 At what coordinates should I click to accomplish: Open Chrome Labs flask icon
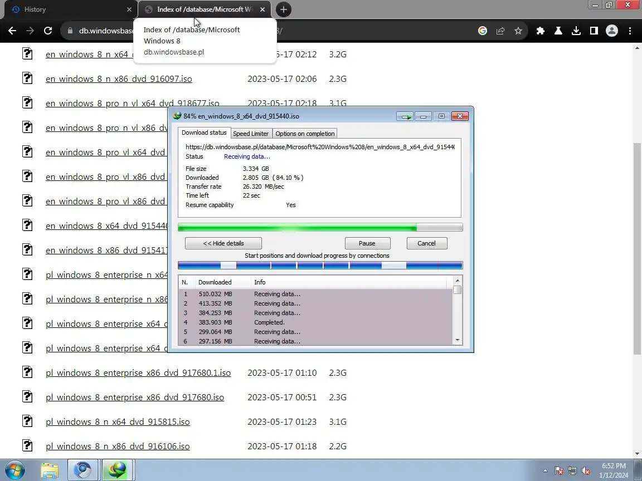click(558, 31)
